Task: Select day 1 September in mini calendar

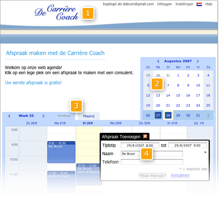Action: point(208,115)
